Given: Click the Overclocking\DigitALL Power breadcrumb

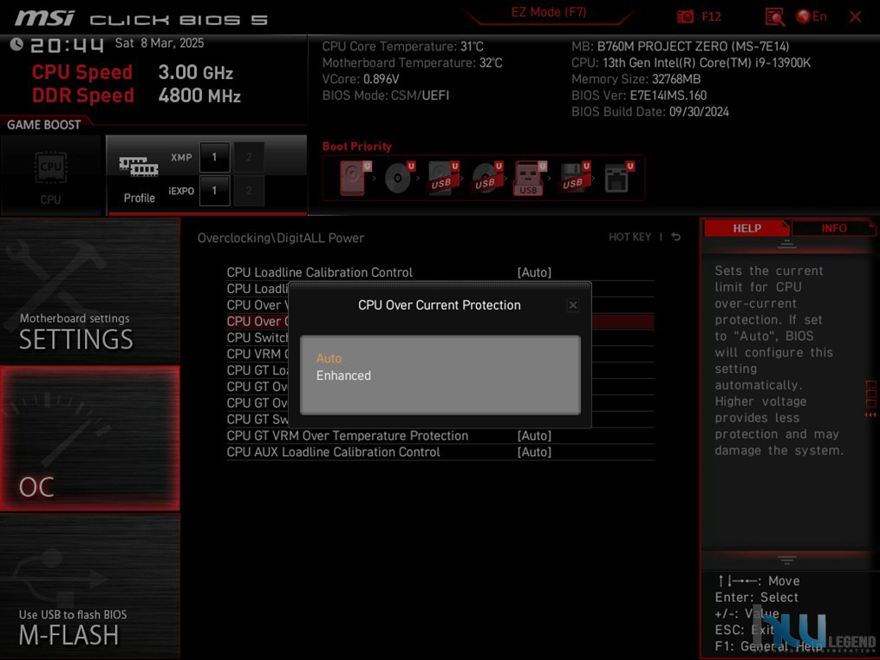Looking at the screenshot, I should (281, 238).
